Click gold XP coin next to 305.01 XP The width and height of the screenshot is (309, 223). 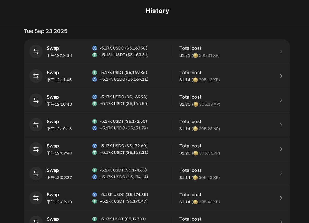195,55
